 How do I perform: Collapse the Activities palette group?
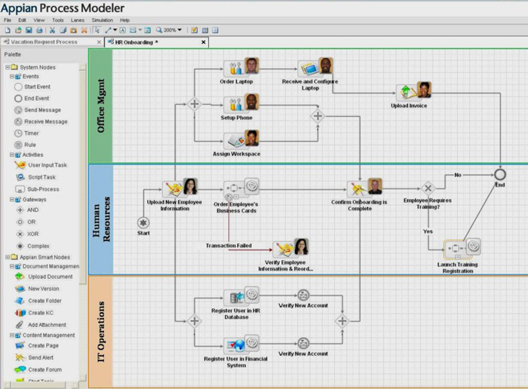(x=12, y=155)
